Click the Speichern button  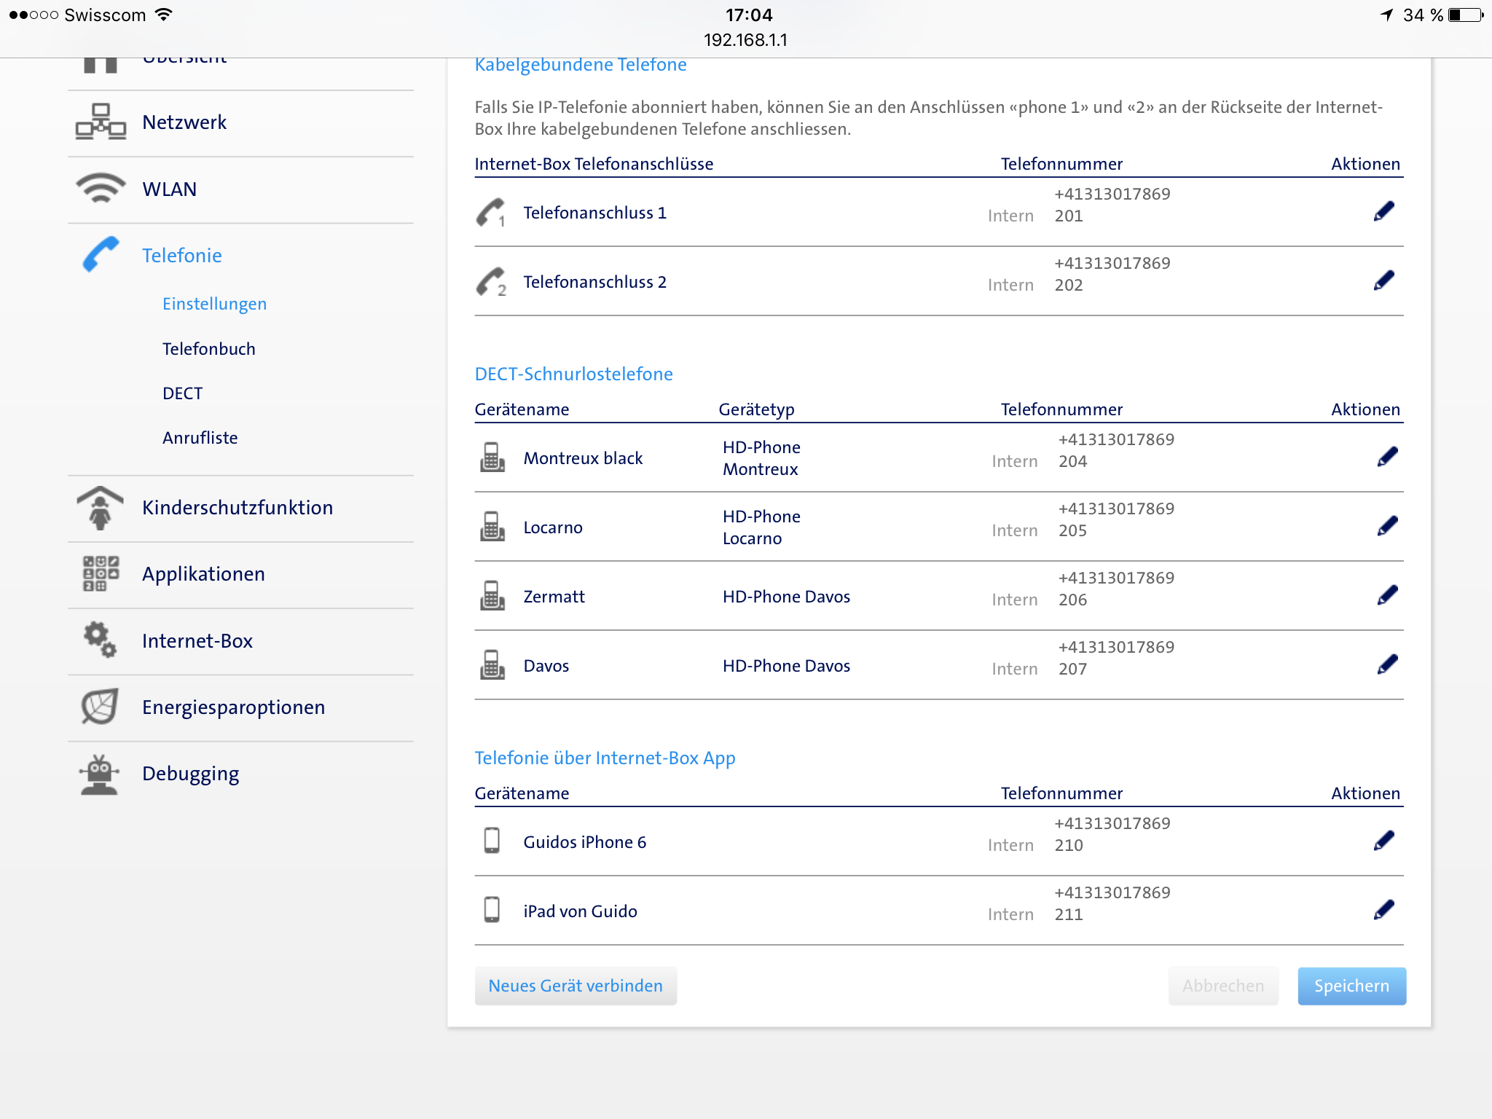[1351, 986]
